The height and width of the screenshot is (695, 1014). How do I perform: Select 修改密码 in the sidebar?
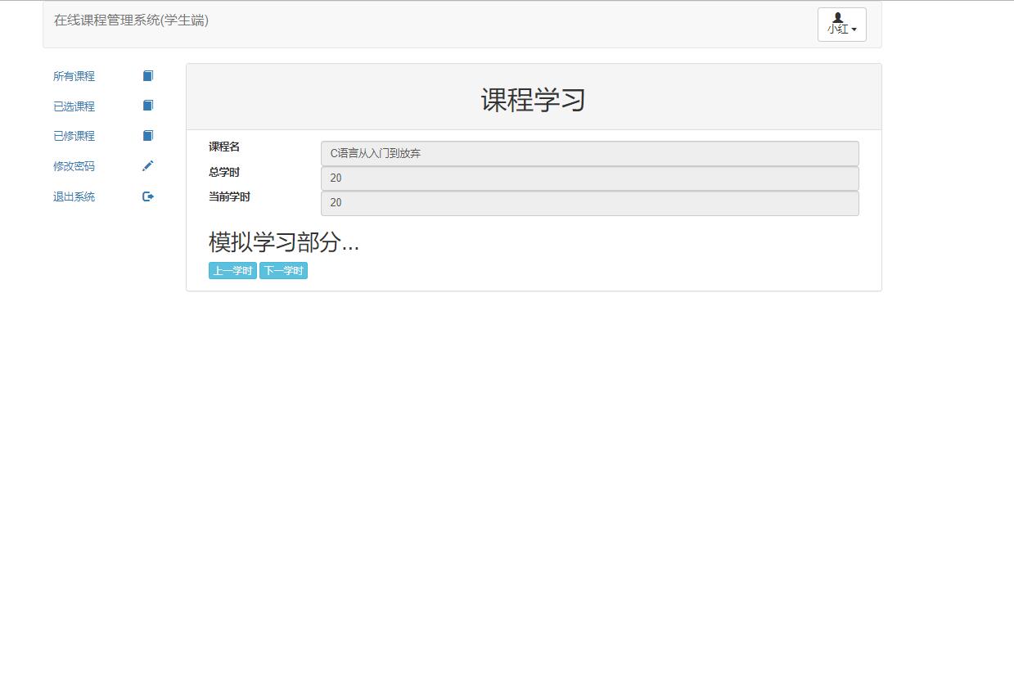pos(73,165)
